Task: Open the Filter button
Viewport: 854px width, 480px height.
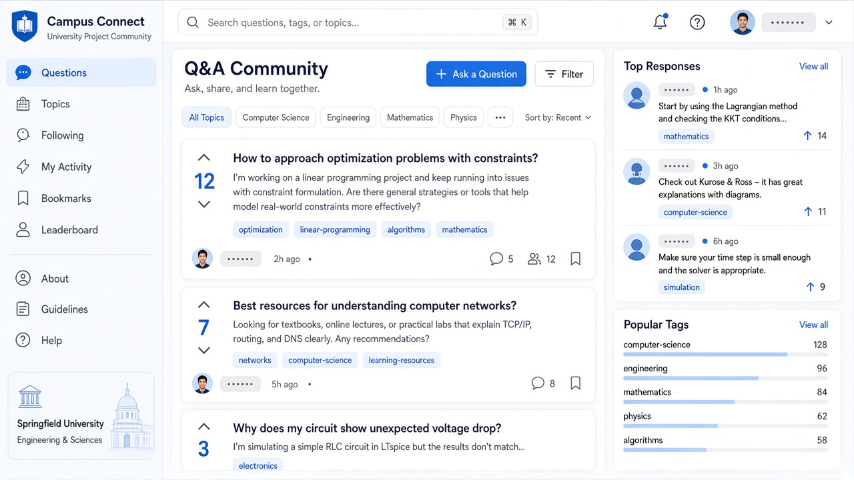Action: click(x=564, y=74)
